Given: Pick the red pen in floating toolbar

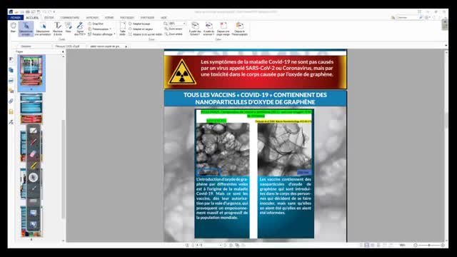Looking at the screenshot, I should point(34,142).
